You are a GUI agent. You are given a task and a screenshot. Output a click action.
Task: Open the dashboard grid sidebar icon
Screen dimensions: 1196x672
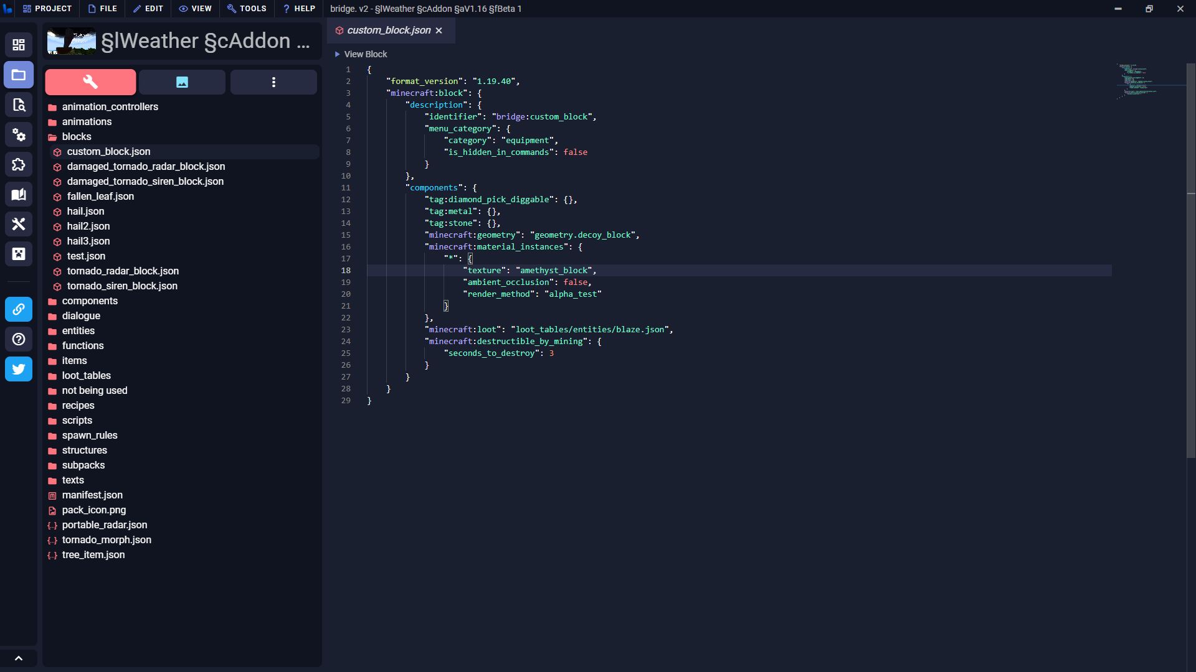click(x=19, y=45)
